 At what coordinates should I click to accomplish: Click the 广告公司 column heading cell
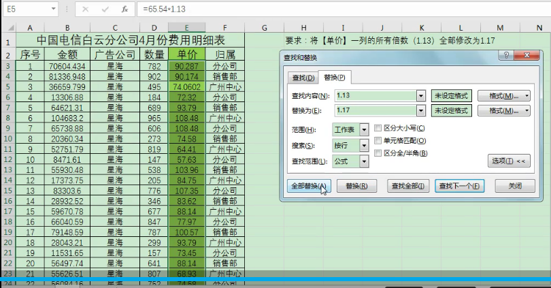[x=115, y=54]
